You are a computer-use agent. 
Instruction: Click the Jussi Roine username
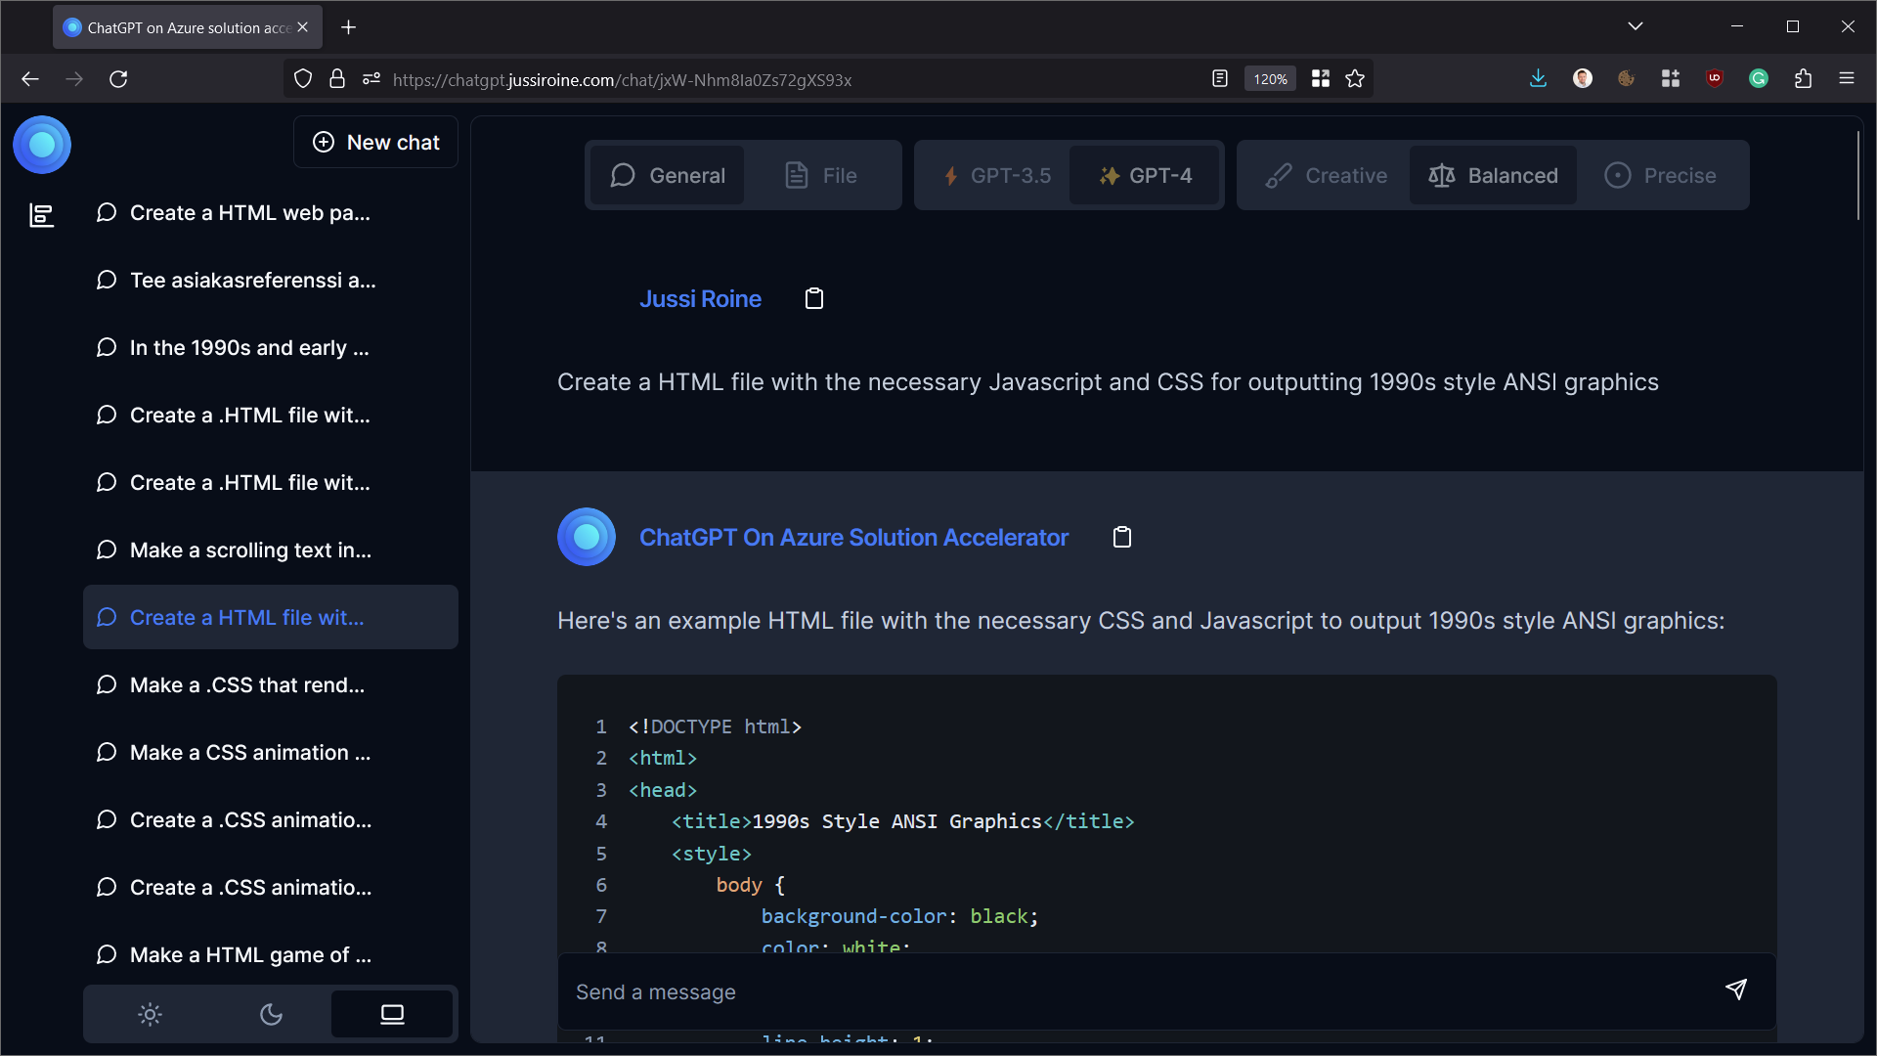(700, 299)
